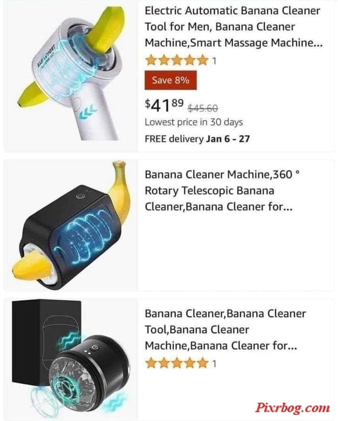Open the '360° Rotary Telescopic Banana Cleaner' title
The width and height of the screenshot is (338, 421).
222,190
